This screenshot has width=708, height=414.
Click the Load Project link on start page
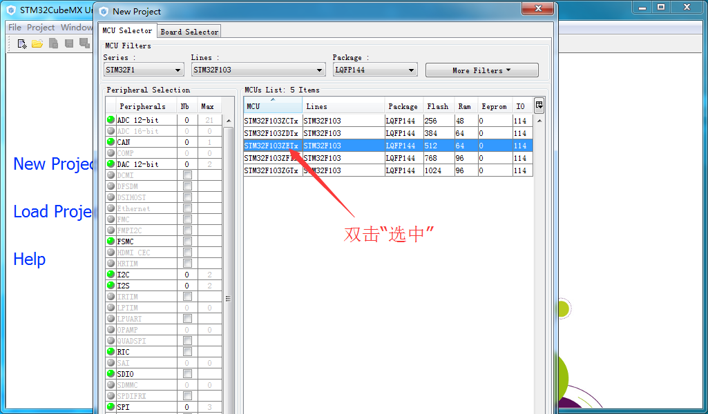pos(52,212)
